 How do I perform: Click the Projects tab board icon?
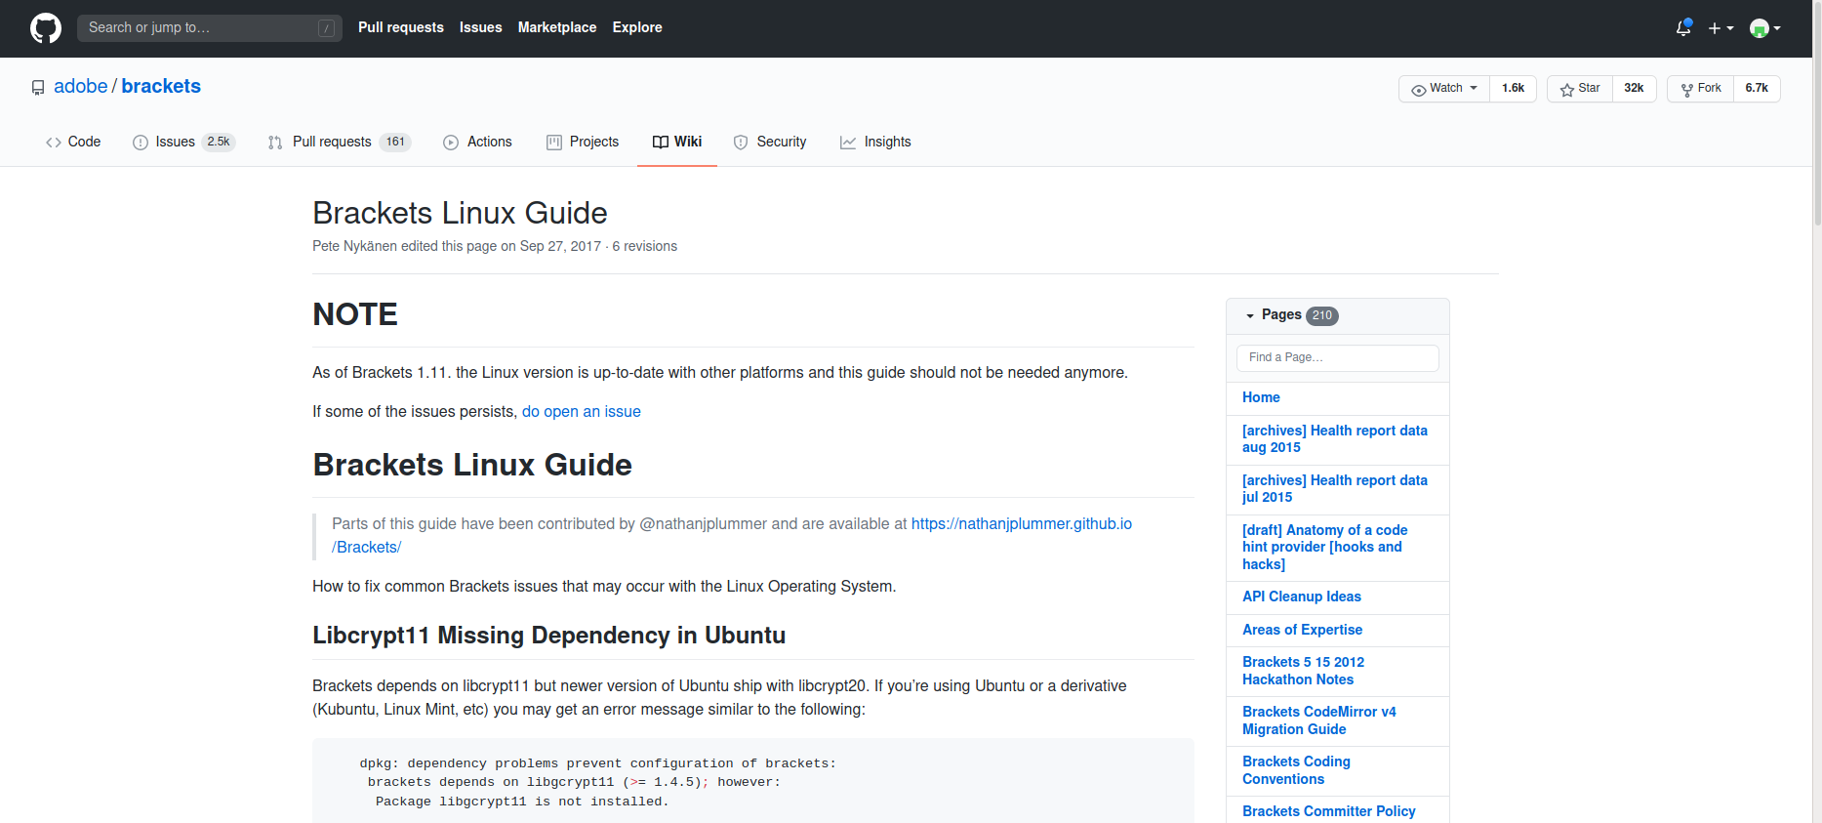click(x=554, y=143)
